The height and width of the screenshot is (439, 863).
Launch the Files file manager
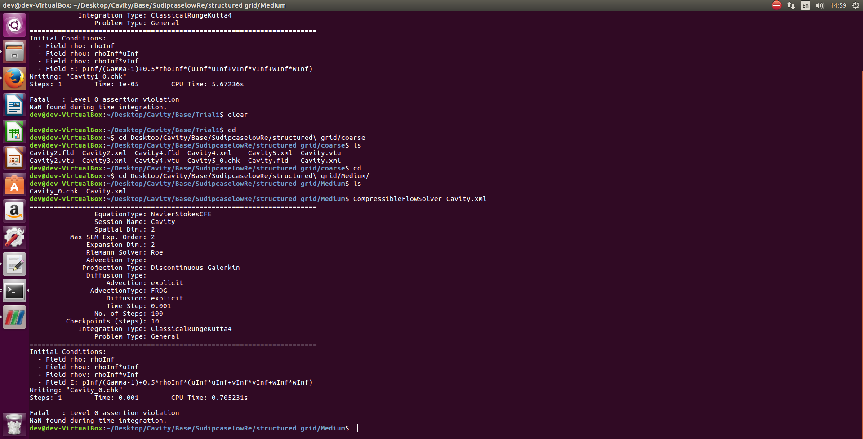[x=14, y=52]
